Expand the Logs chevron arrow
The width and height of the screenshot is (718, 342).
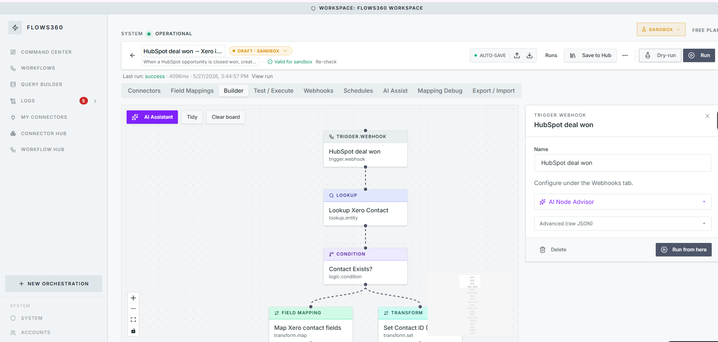coord(95,101)
